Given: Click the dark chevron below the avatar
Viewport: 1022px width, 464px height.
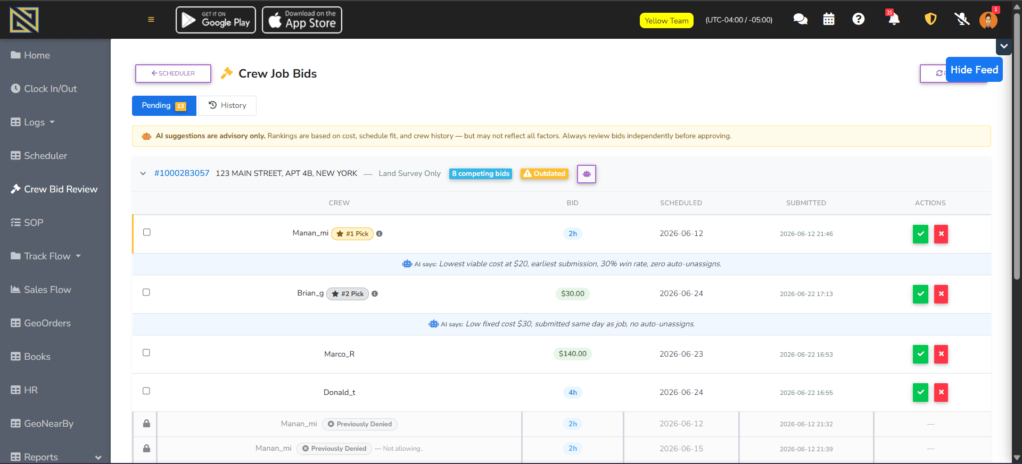Looking at the screenshot, I should tap(1004, 46).
